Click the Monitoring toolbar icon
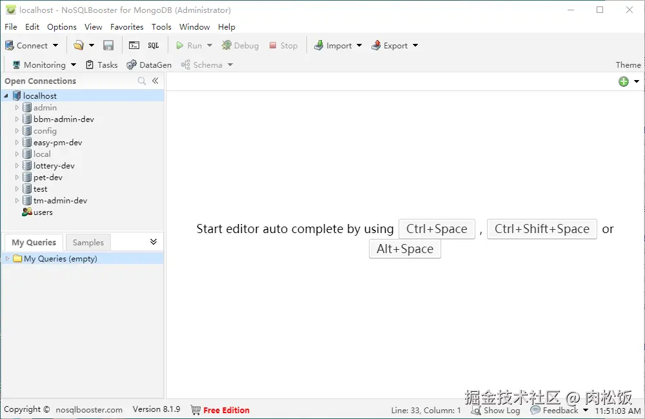645x419 pixels. coord(17,65)
